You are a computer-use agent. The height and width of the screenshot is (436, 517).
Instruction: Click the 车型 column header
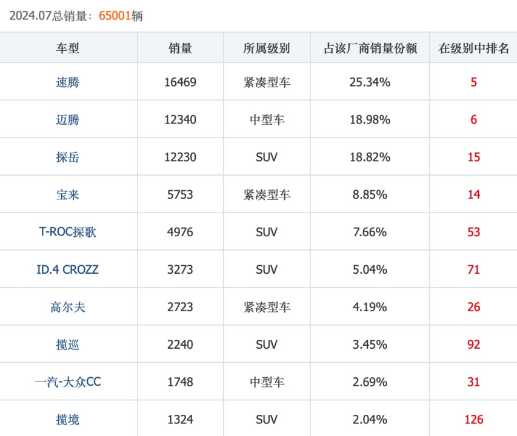tap(68, 48)
